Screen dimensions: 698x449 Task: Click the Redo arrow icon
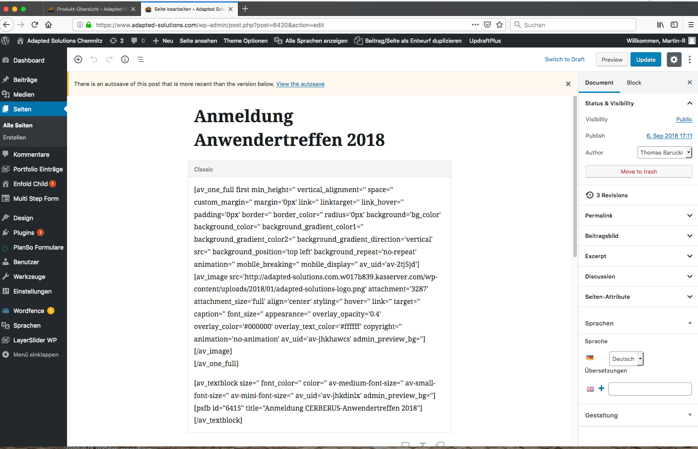[x=109, y=60]
